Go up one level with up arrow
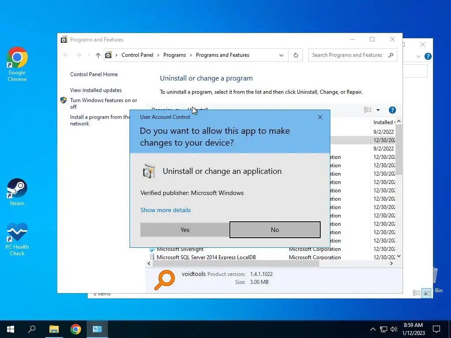Screen dimensions: 451x338 [98, 55]
